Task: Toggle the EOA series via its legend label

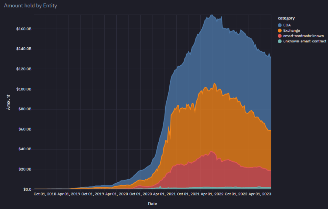Action: (x=287, y=25)
